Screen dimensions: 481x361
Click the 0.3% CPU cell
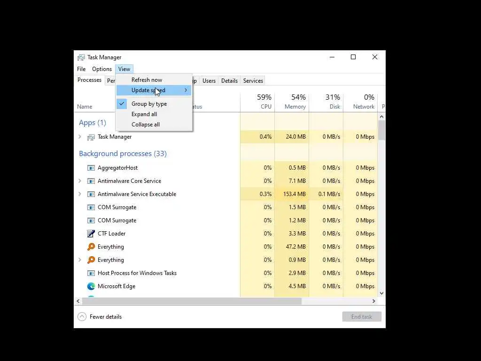click(257, 194)
